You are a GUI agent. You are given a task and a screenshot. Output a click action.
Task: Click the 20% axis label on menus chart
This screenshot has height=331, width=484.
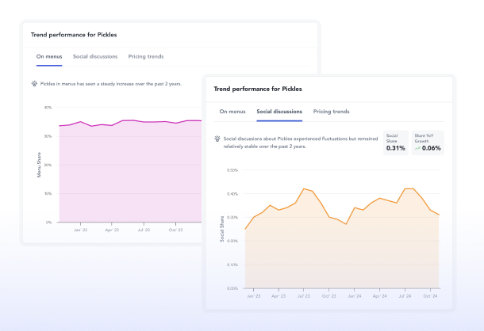(x=48, y=165)
